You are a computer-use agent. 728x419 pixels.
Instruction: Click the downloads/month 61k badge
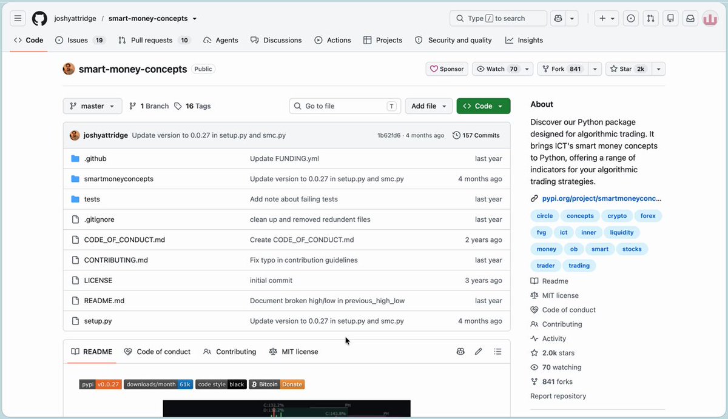[158, 384]
